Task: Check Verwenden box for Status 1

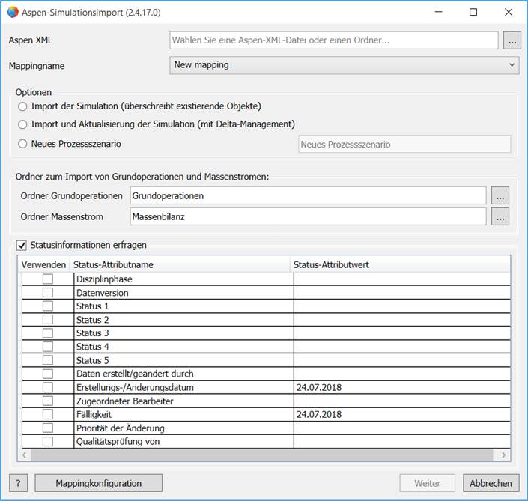Action: 48,306
